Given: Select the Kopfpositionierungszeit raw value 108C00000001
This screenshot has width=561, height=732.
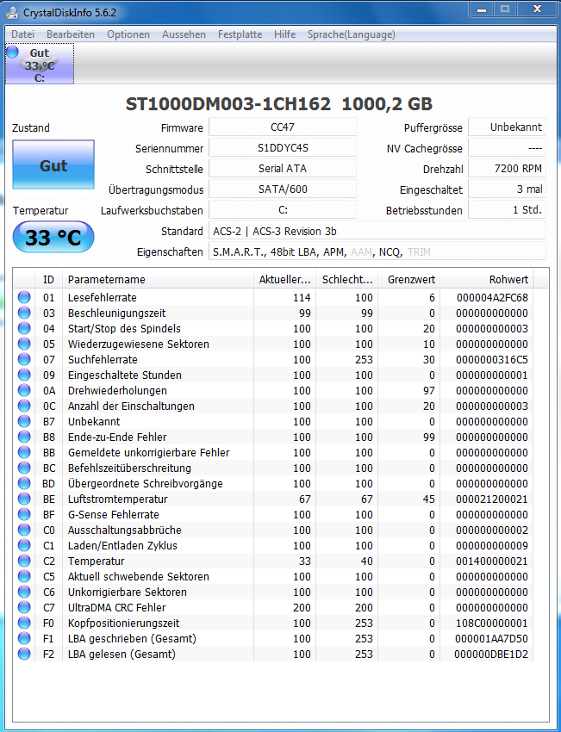Looking at the screenshot, I should [492, 623].
